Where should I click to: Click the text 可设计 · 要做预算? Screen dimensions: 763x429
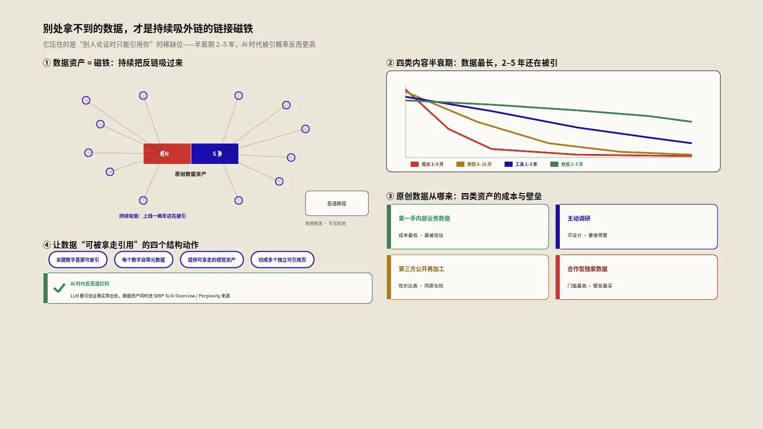point(588,235)
